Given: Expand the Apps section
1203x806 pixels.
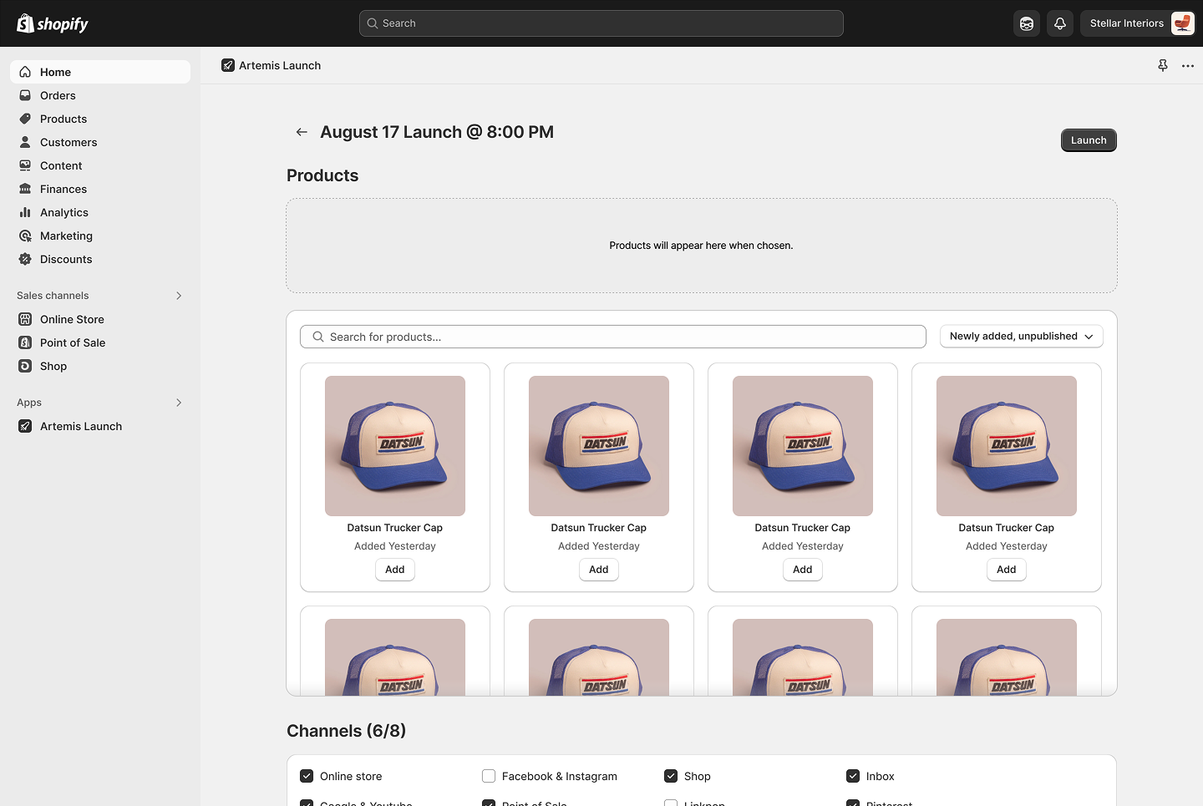Looking at the screenshot, I should [178, 402].
